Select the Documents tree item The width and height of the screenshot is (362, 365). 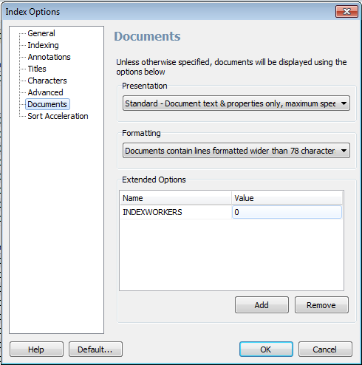pos(47,104)
